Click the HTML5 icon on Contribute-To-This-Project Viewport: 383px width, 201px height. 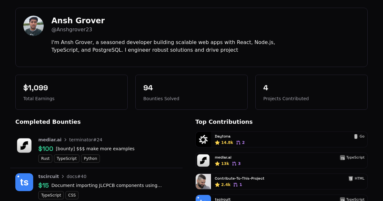pos(351,179)
